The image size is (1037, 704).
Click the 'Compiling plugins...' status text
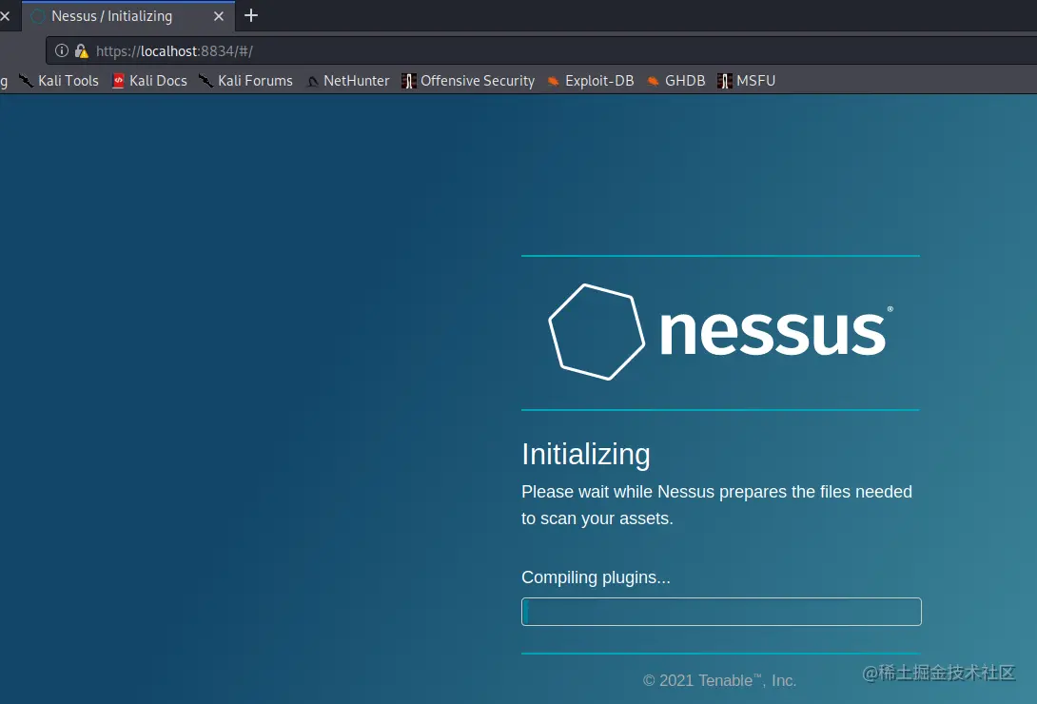click(596, 577)
